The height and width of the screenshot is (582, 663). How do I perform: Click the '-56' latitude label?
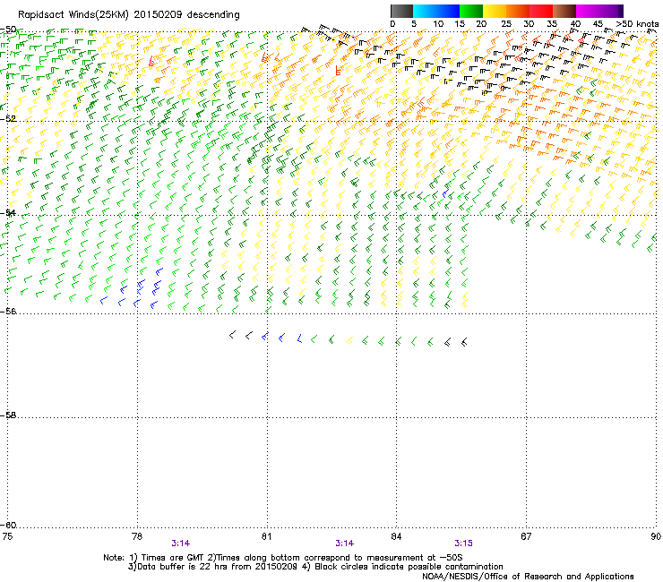(x=8, y=311)
